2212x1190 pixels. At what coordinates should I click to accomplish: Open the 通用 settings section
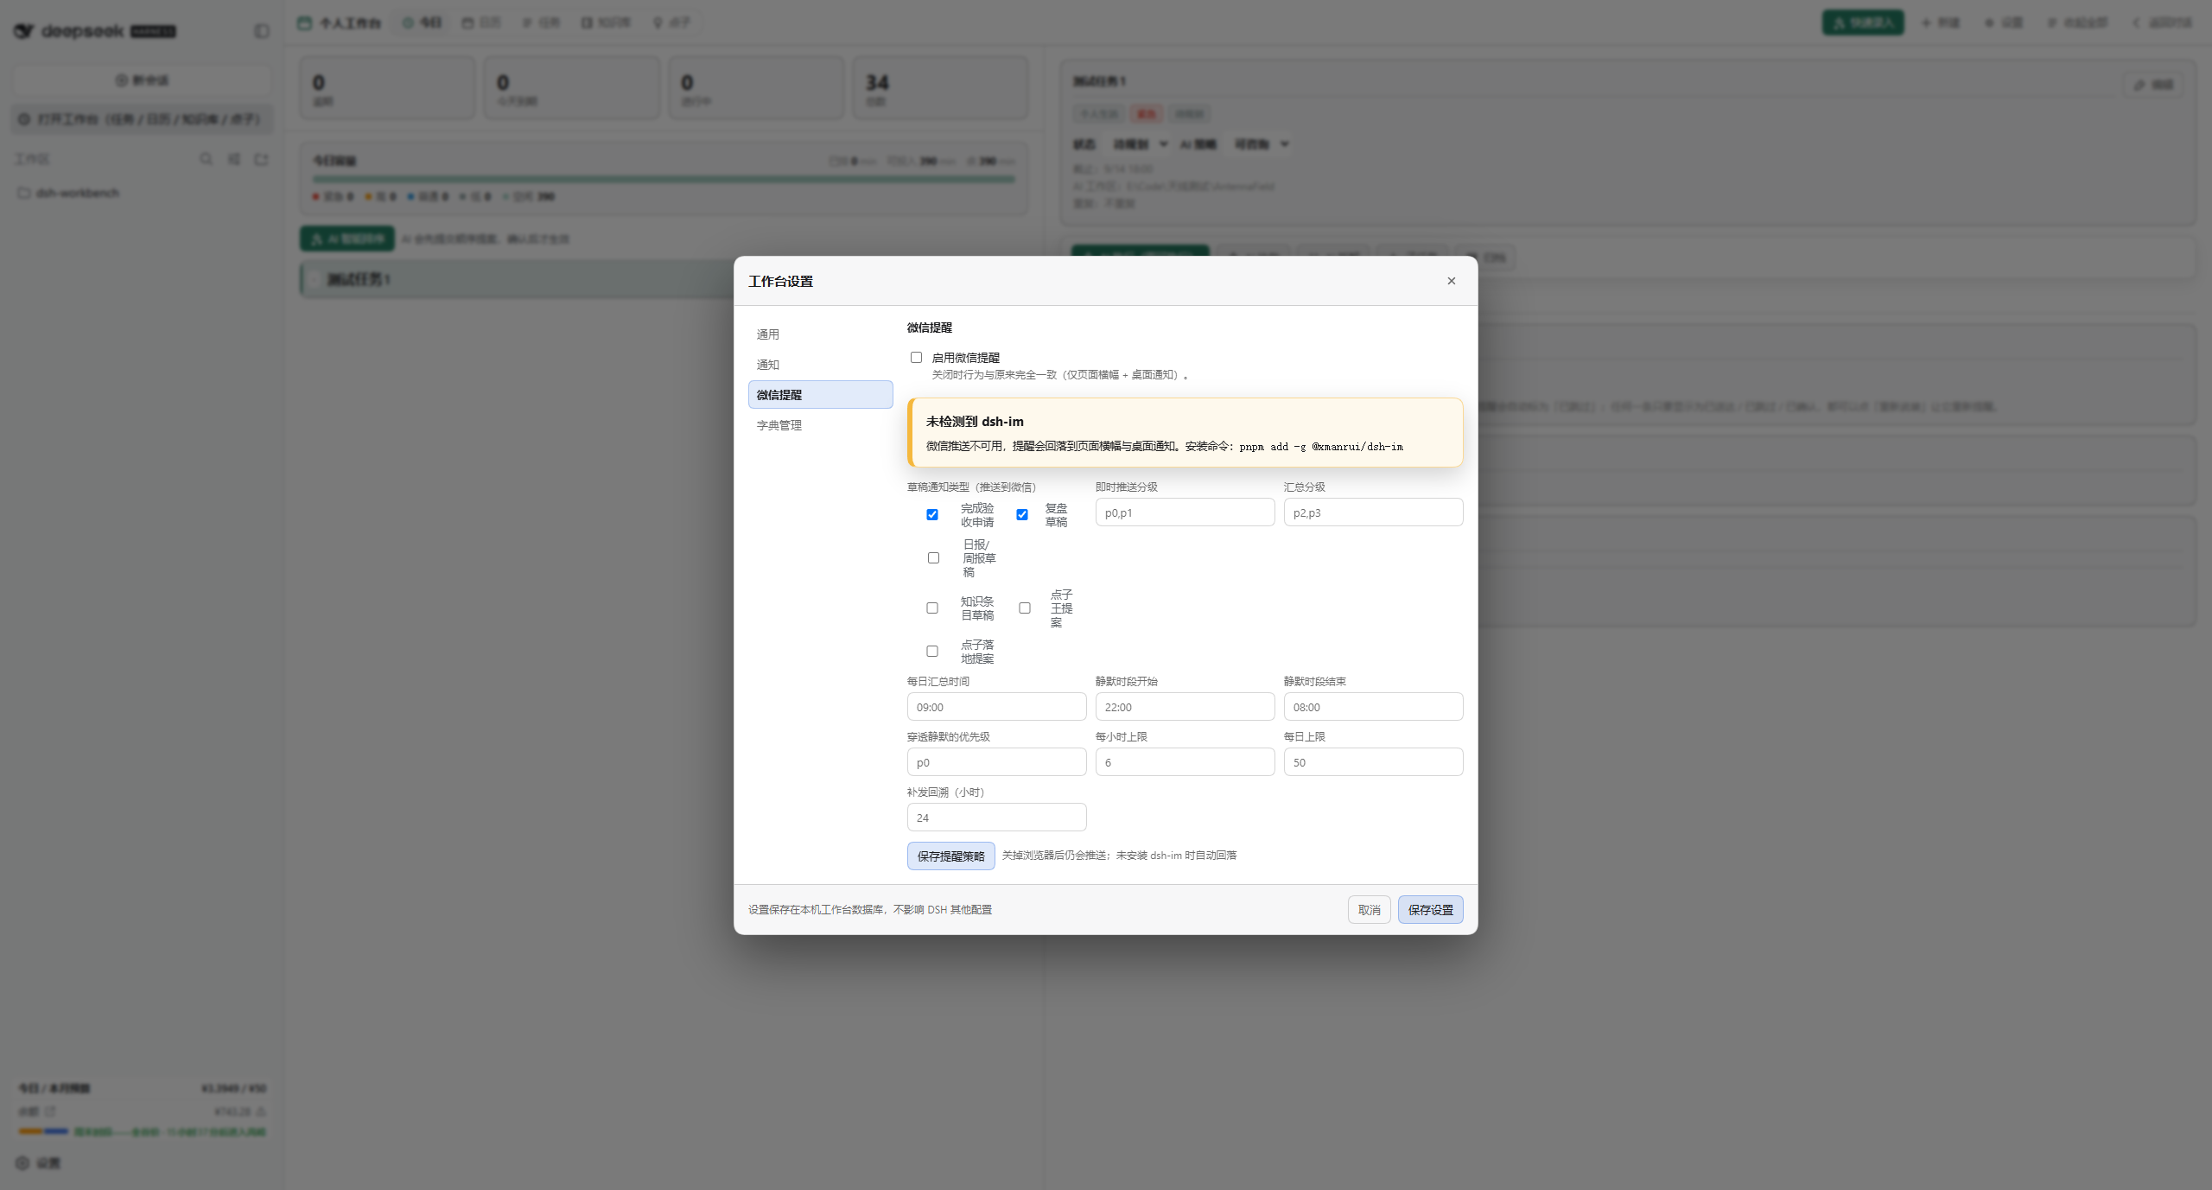pos(820,334)
